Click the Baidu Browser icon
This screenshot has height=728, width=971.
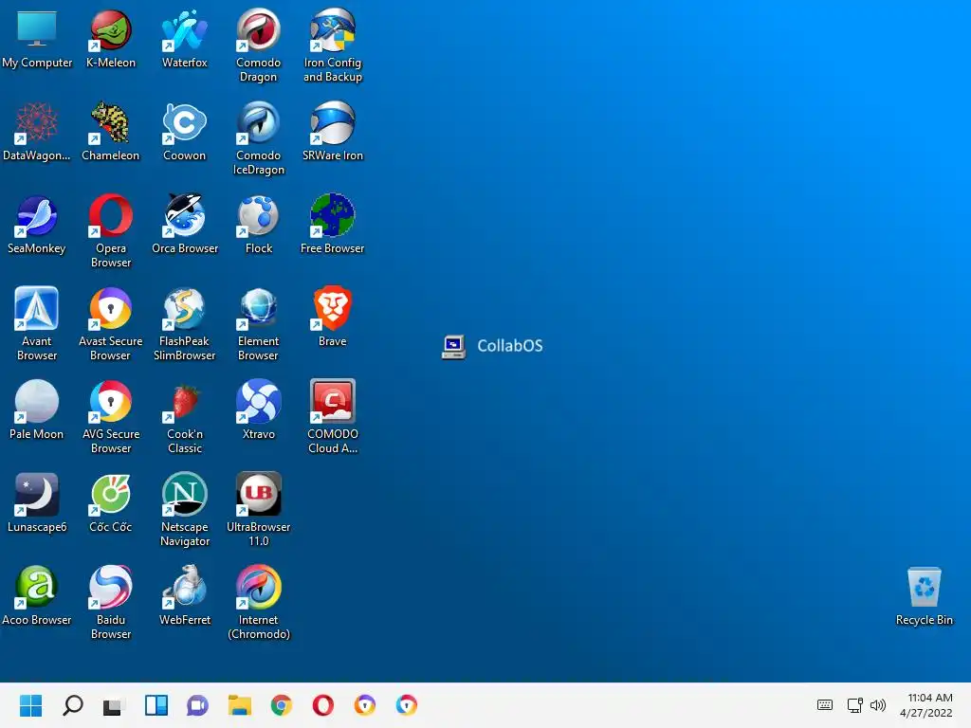(x=111, y=587)
